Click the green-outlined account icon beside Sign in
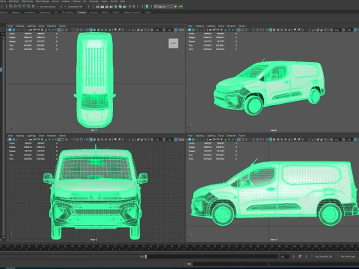The width and height of the screenshot is (359, 269). pos(147,7)
